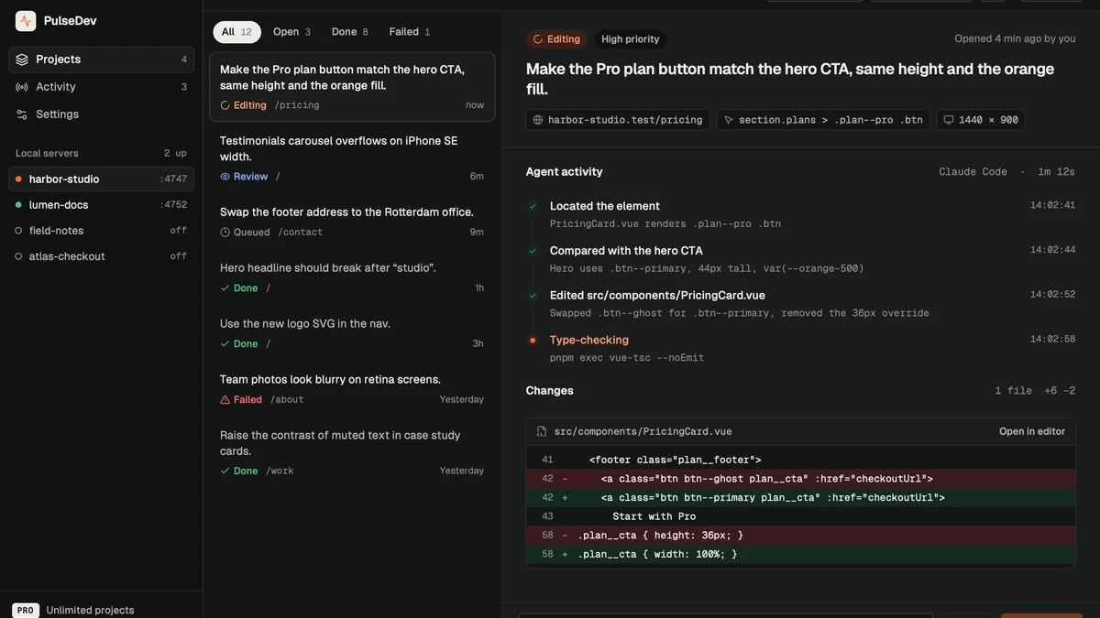Click the orange Editing status badge
This screenshot has height=618, width=1100.
556,39
